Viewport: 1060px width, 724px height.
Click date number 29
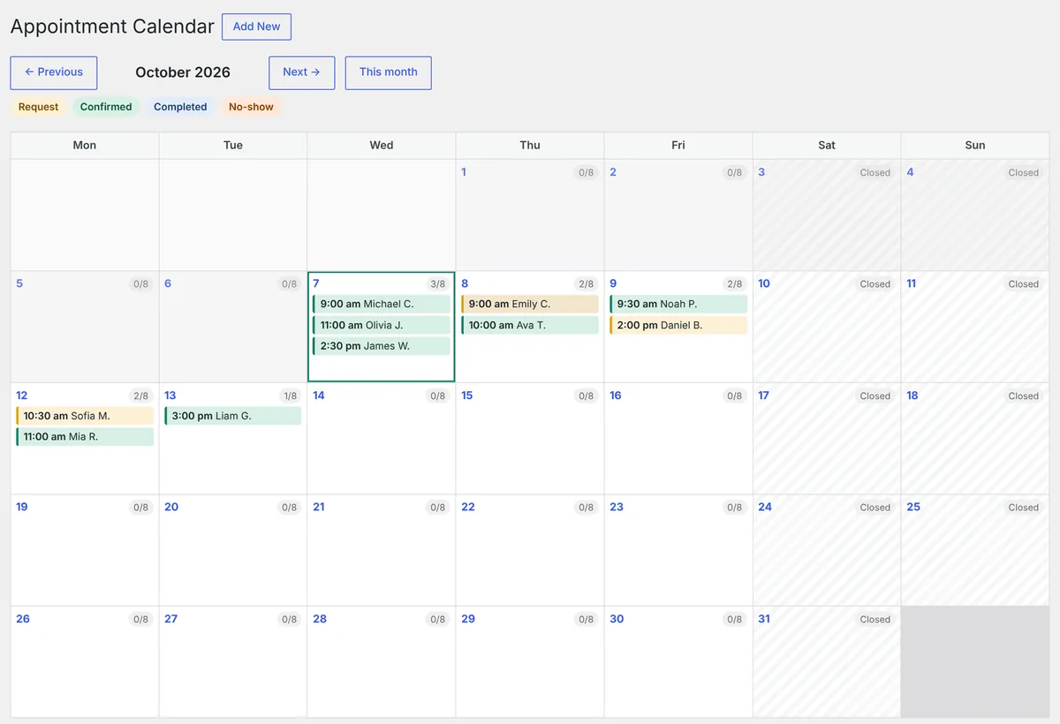point(468,619)
